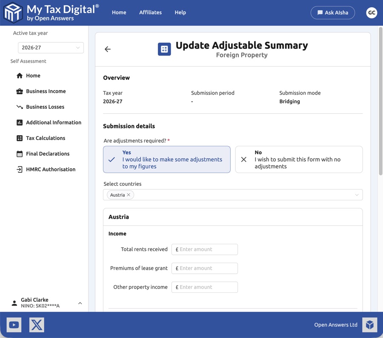This screenshot has width=383, height=338.
Task: Remove Austria tag from countries
Action: coord(129,195)
